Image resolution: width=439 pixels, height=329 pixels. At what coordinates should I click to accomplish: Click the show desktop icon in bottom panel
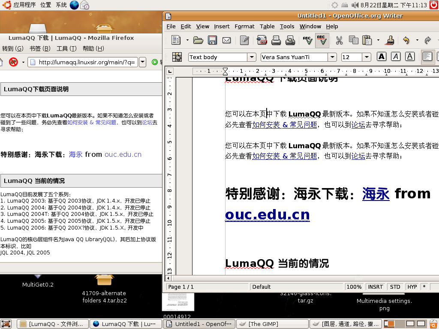[x=6, y=324]
